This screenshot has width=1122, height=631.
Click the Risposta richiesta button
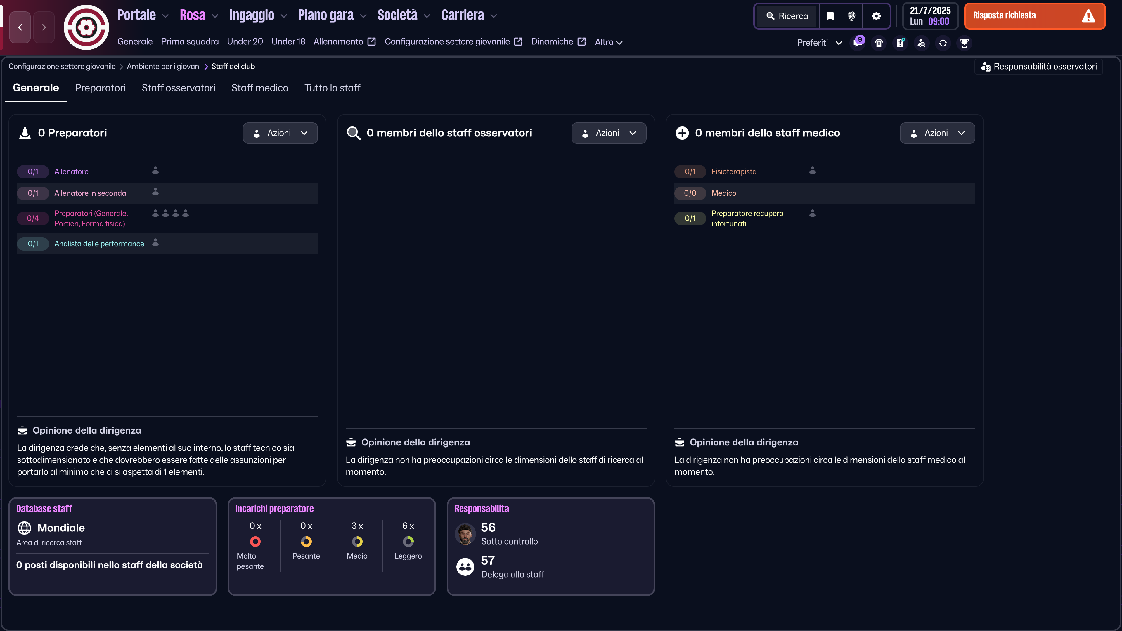pyautogui.click(x=1034, y=16)
